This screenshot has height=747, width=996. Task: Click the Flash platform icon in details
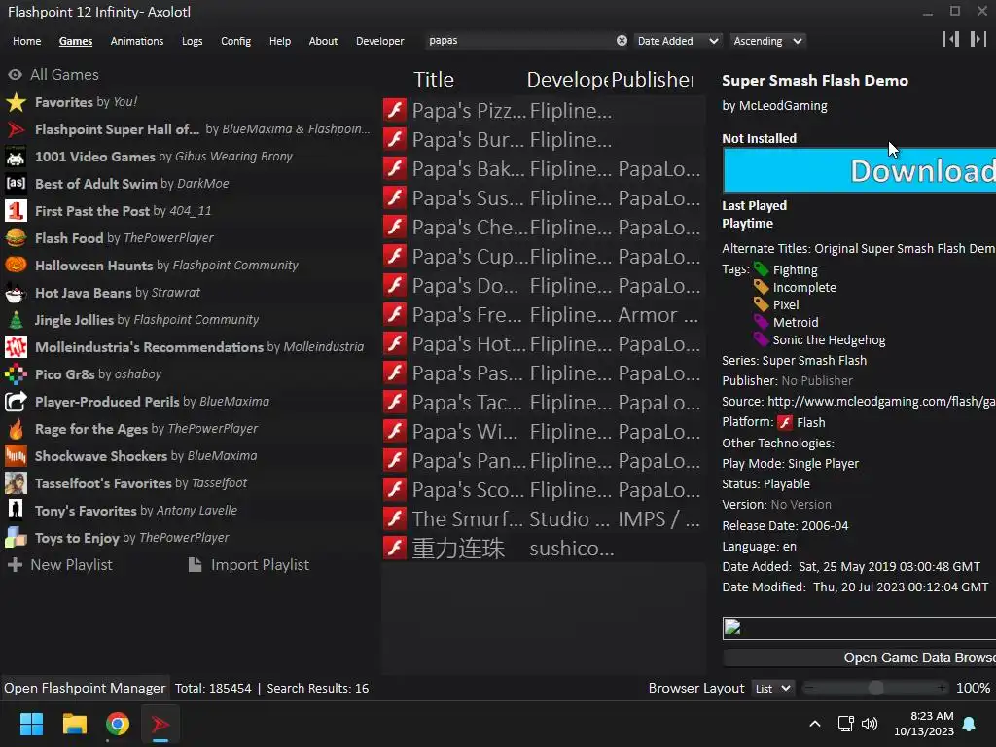[x=785, y=422]
